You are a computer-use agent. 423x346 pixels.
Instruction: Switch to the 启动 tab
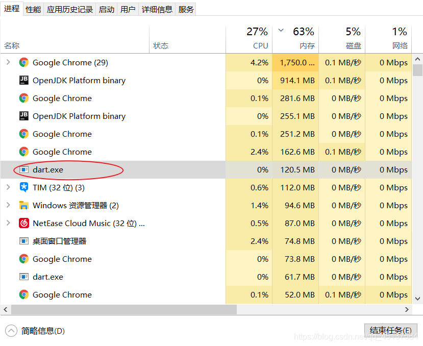tap(106, 9)
